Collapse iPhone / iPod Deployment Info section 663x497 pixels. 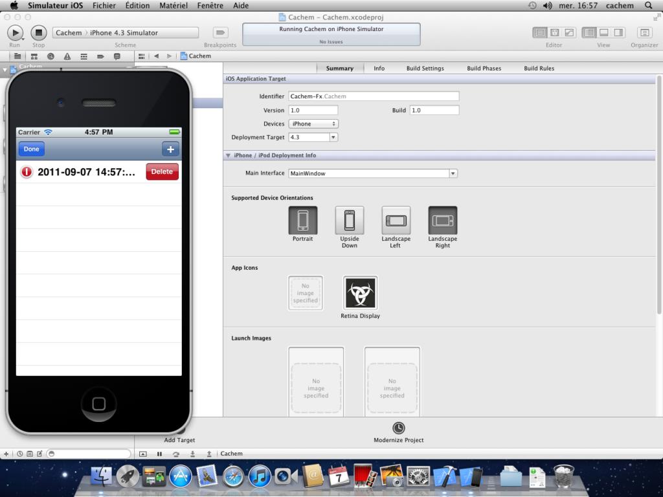tap(229, 155)
